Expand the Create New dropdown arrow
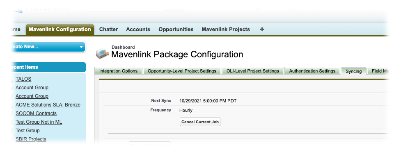Screen dimensions: 401x154 [81, 47]
